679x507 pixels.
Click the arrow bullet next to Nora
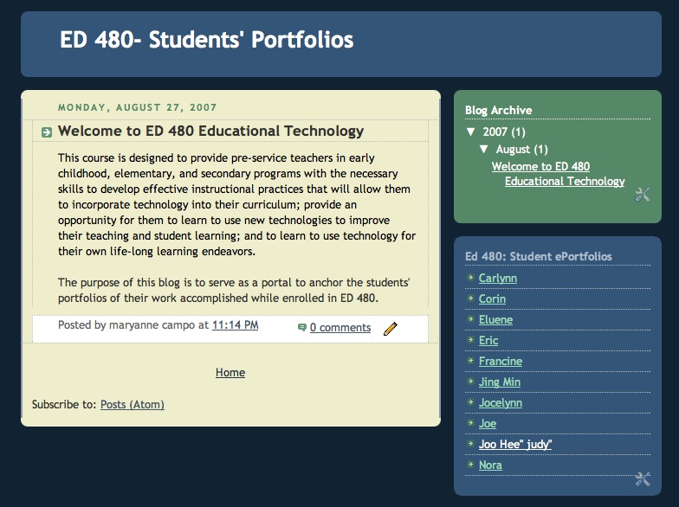click(x=470, y=465)
